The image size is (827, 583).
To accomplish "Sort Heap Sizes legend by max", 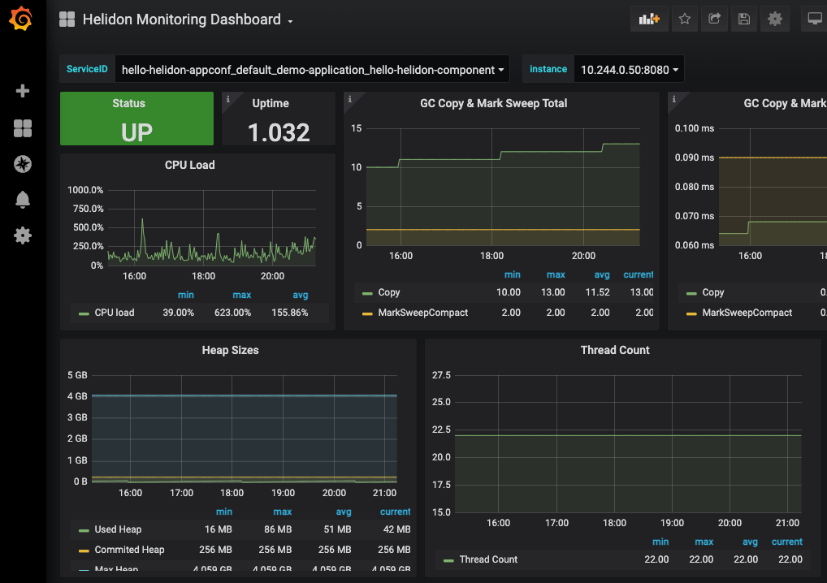I will tap(282, 512).
